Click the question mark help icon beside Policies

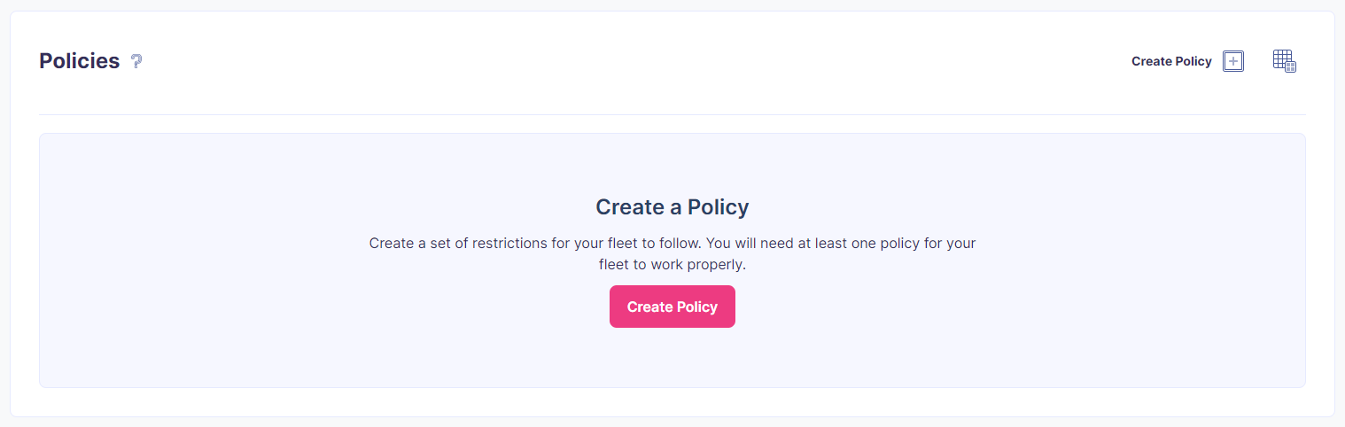[136, 61]
